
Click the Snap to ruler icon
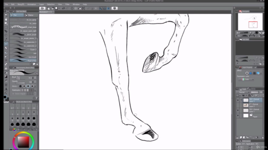[100, 8]
